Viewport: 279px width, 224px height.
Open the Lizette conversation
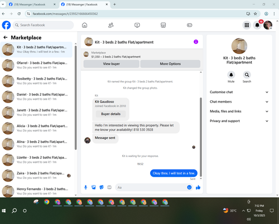tap(36, 160)
